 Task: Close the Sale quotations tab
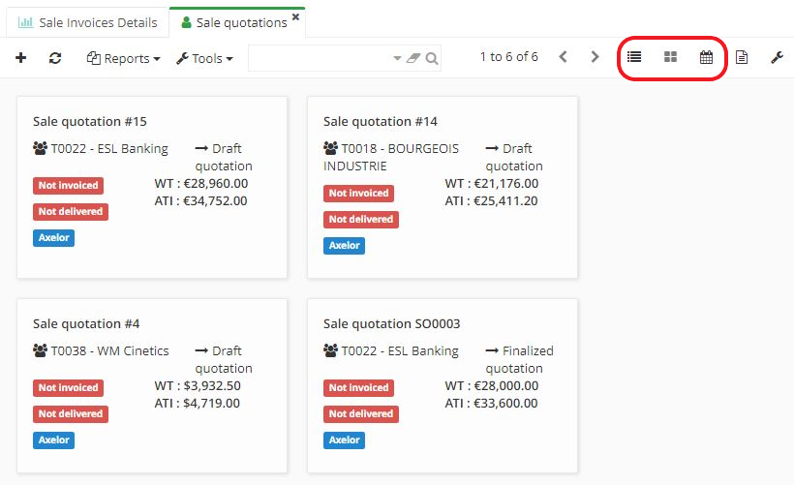(x=295, y=17)
